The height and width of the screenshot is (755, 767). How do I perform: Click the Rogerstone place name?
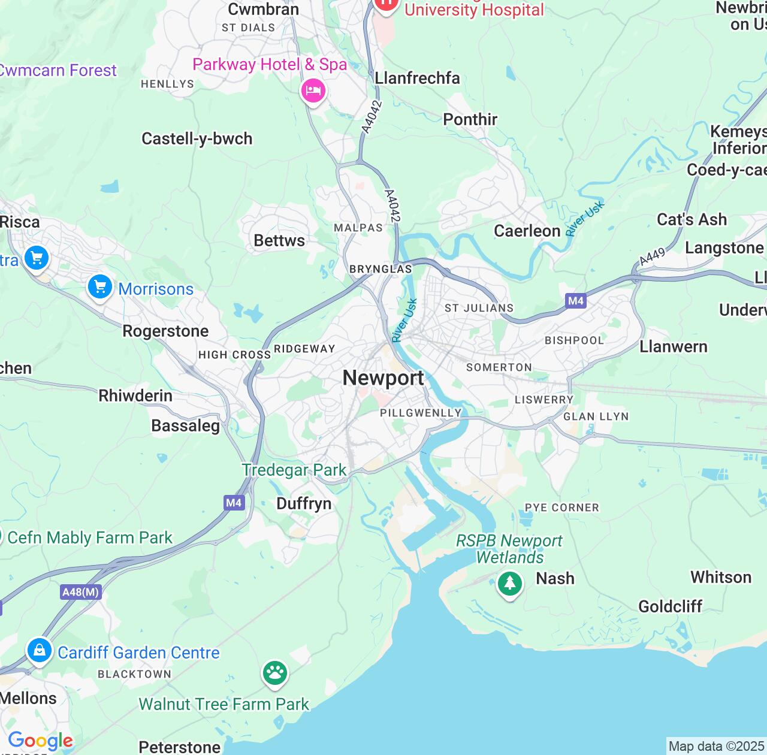166,331
